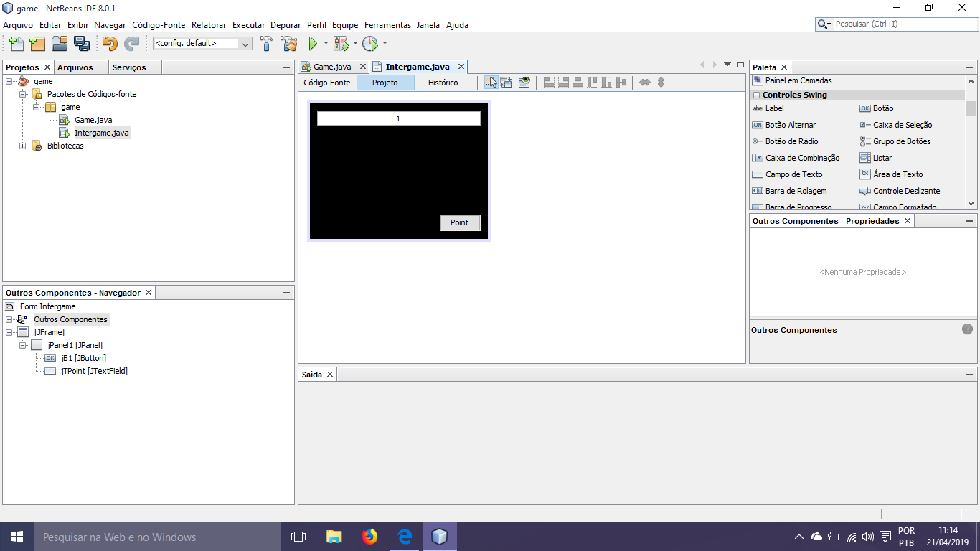Click the Undo arrow icon
The height and width of the screenshot is (551, 980).
[110, 43]
